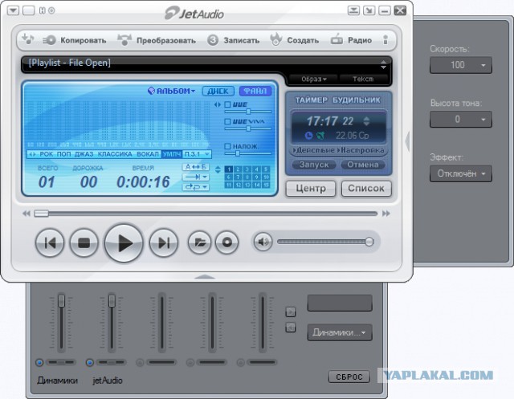The image size is (514, 399).
Task: Click the blank square button in the title bar
Action: pyautogui.click(x=29, y=10)
